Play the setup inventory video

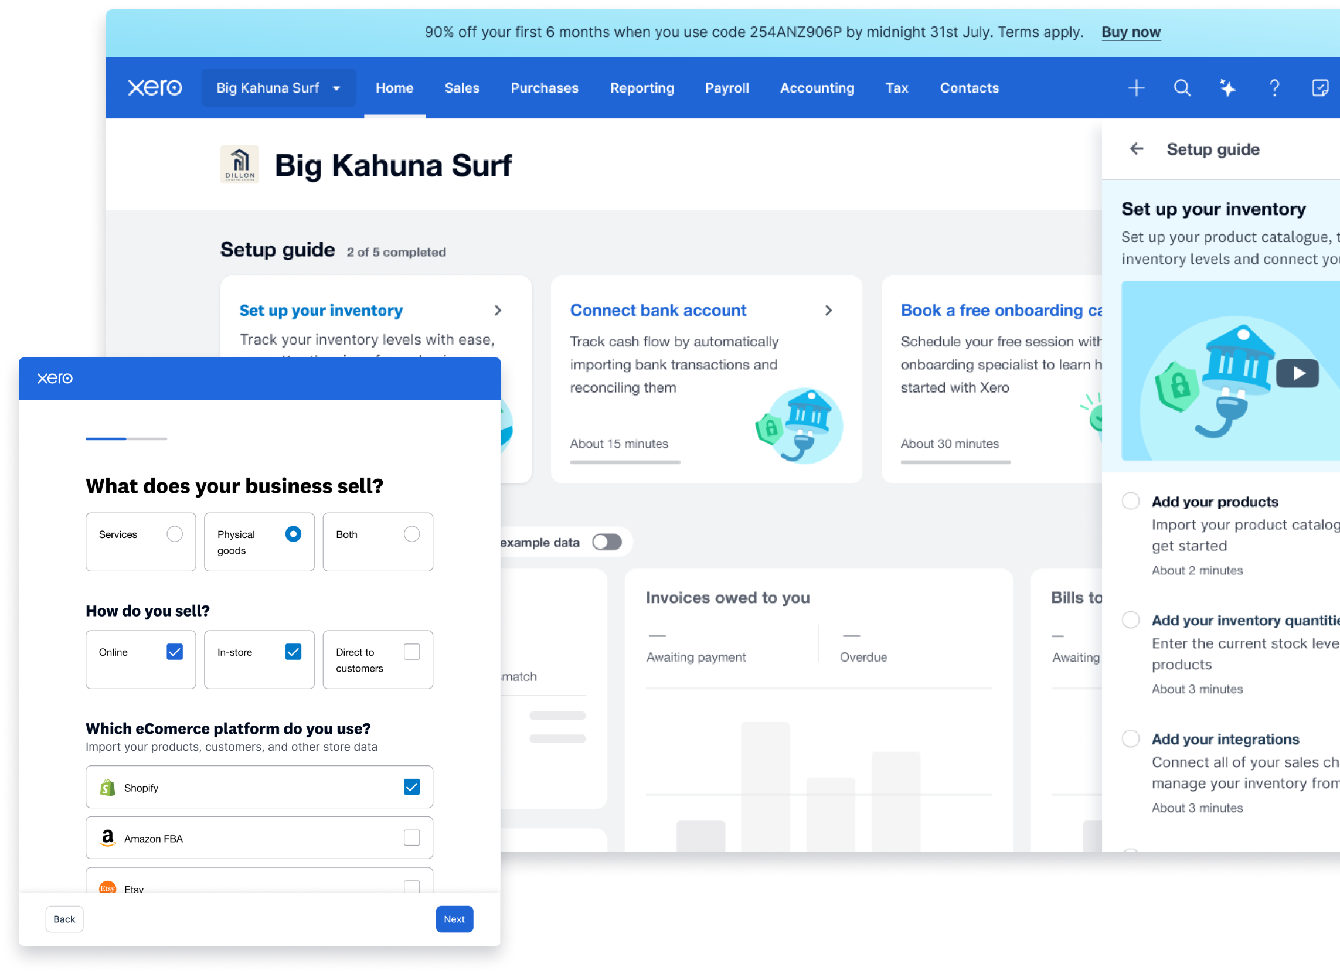pyautogui.click(x=1297, y=373)
